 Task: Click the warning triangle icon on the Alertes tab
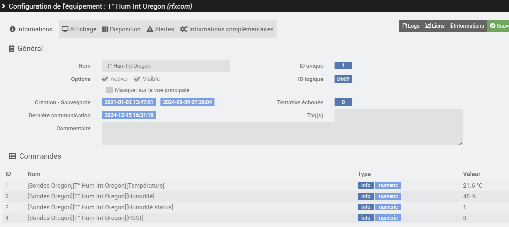150,29
